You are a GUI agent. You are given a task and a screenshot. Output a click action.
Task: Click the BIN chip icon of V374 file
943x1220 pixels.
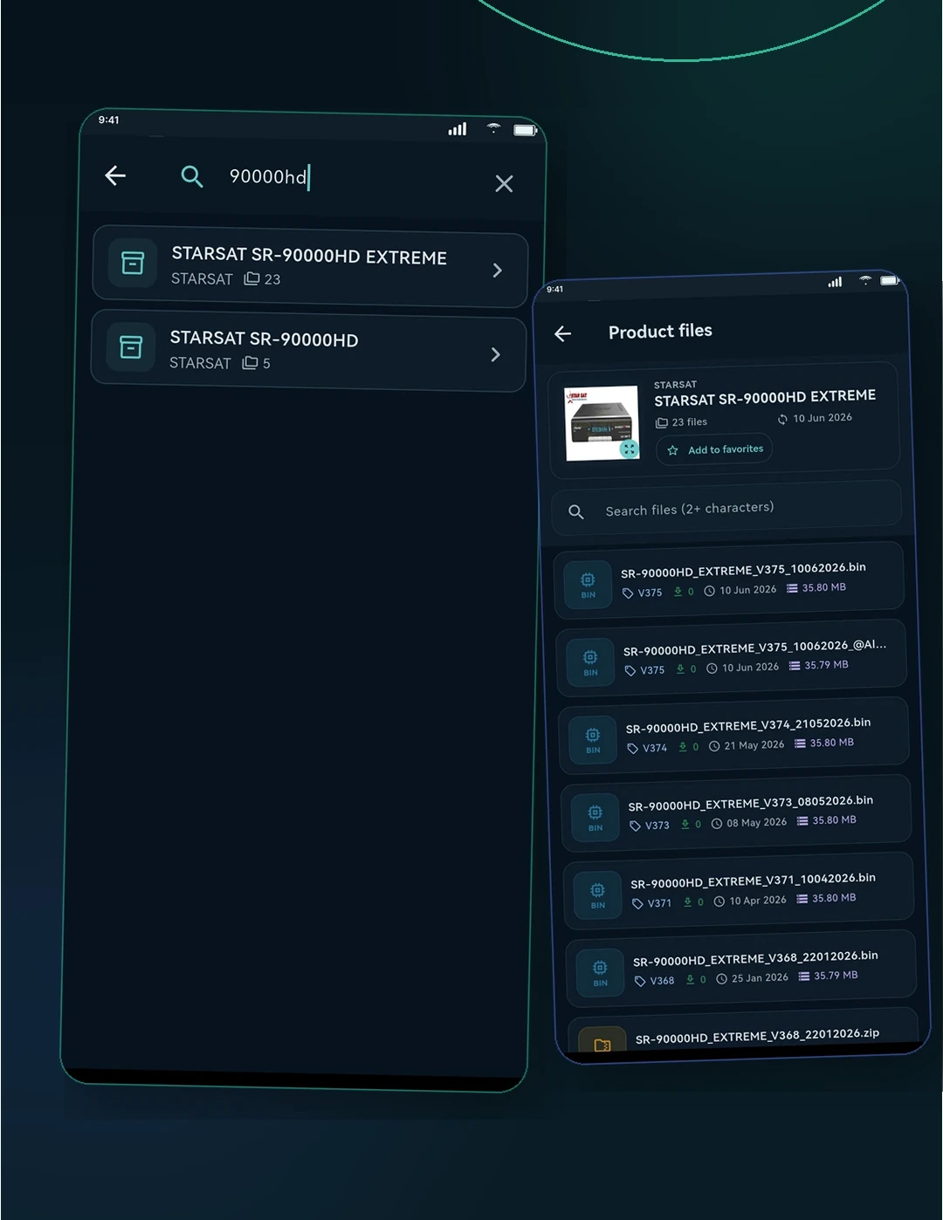[x=593, y=740]
